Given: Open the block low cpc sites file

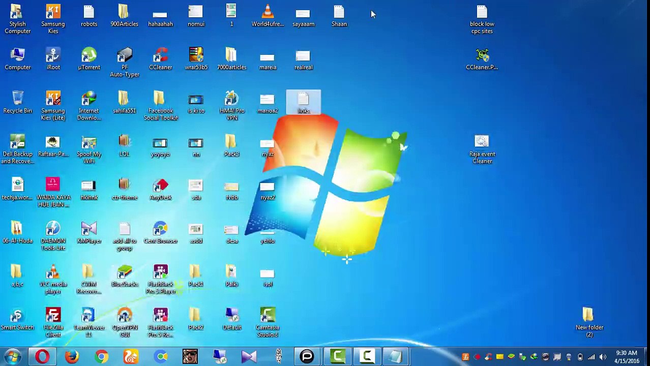Looking at the screenshot, I should pos(482,19).
